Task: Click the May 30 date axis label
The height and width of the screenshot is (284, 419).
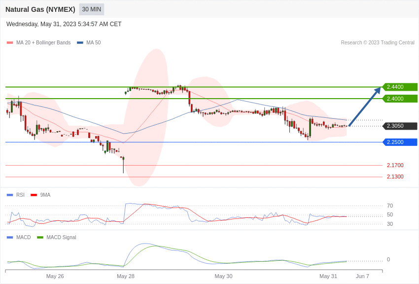Action: 223,276
